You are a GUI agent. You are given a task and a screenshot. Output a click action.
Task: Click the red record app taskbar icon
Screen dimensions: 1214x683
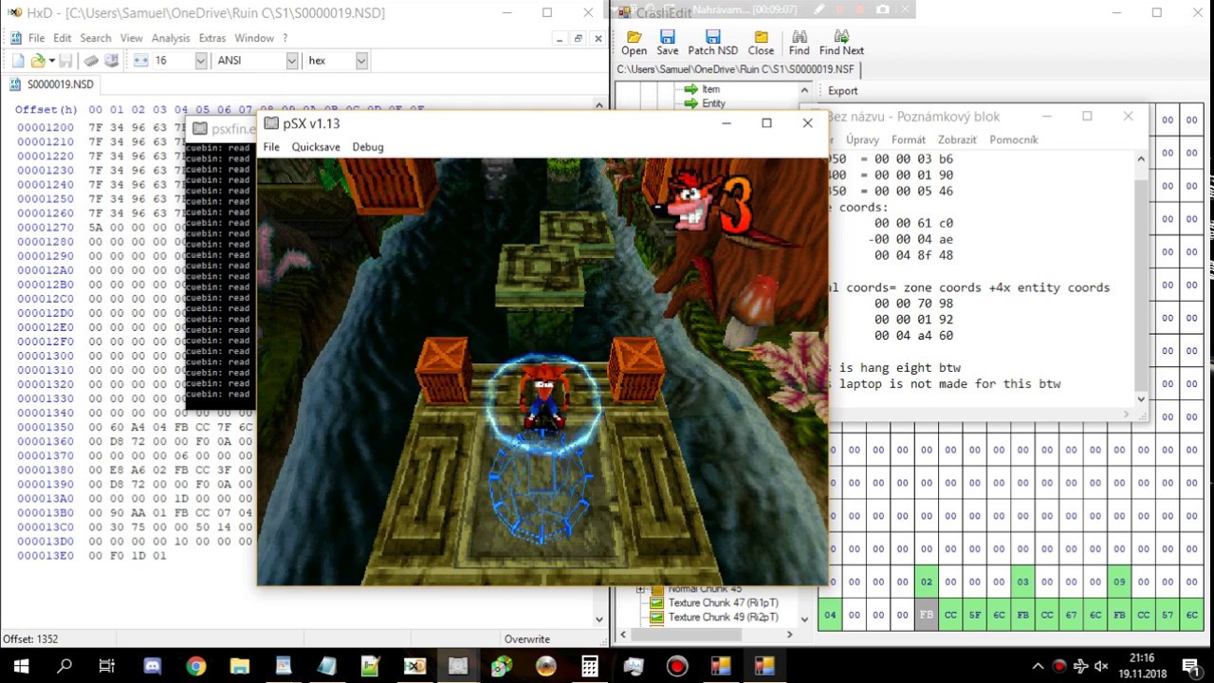point(676,666)
